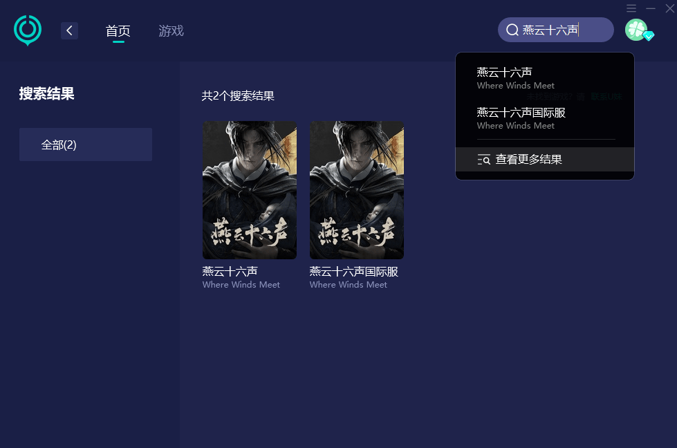Click the magnifier icon in search bar
This screenshot has width=677, height=448.
pyautogui.click(x=512, y=30)
